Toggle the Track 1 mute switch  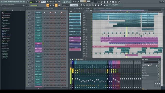pos(91,14)
